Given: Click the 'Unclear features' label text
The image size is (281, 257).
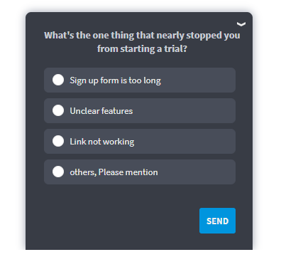Looking at the screenshot, I should coord(101,111).
